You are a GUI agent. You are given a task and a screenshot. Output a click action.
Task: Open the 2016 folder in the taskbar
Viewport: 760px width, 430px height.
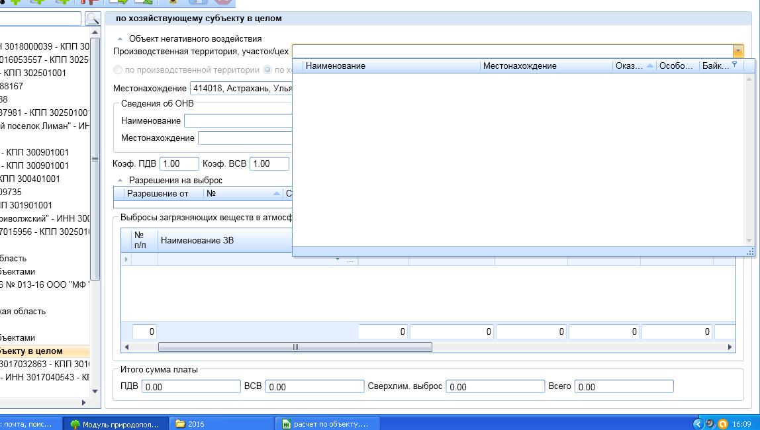(x=223, y=424)
